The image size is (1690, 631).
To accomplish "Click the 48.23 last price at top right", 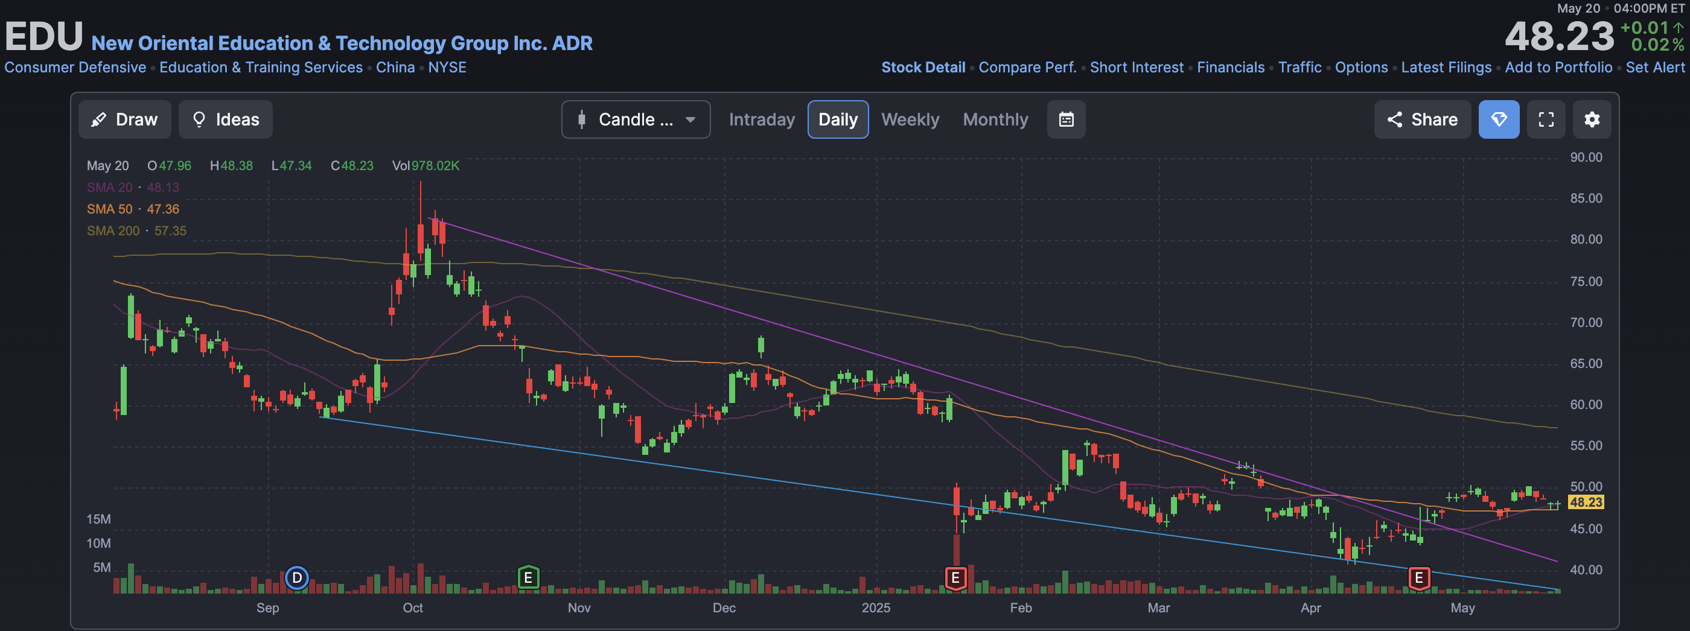I will 1559,37.
